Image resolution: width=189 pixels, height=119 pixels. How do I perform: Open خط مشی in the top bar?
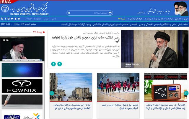click(178, 19)
